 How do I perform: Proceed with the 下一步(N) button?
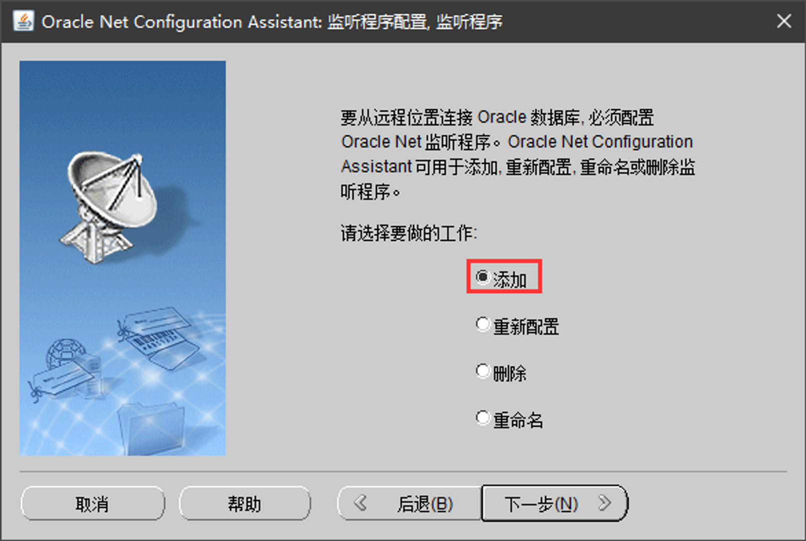555,503
